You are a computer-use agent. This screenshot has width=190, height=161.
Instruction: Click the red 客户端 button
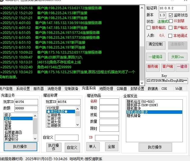pyautogui.click(x=168, y=67)
